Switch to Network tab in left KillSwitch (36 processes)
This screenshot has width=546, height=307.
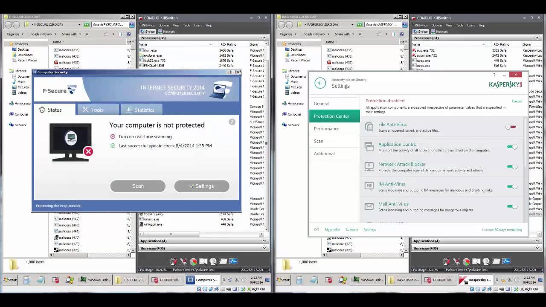[166, 32]
